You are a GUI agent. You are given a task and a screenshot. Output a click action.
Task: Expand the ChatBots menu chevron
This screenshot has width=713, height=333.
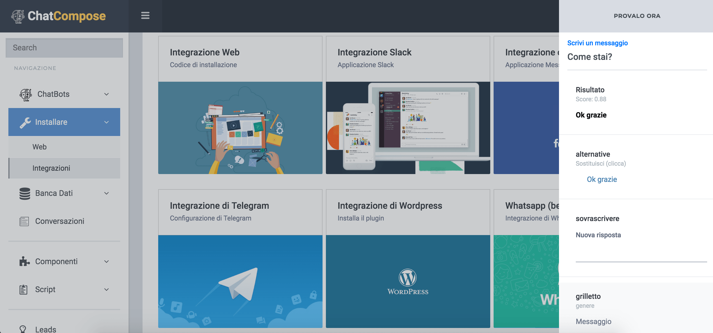point(106,94)
